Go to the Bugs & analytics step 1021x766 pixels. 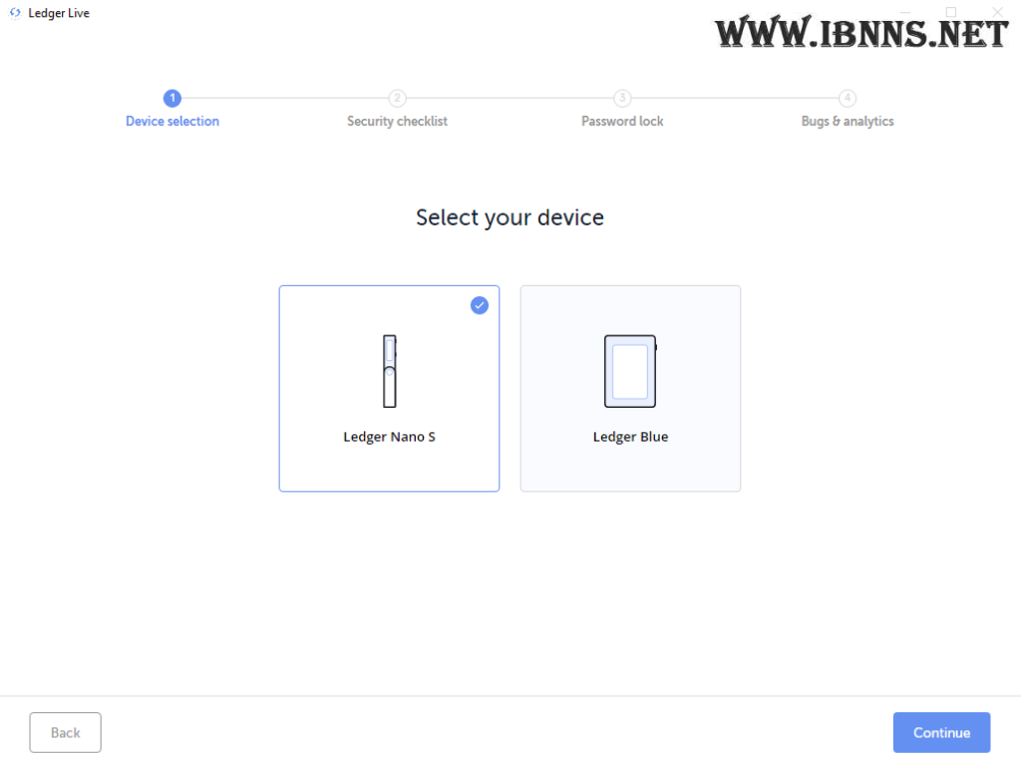[848, 121]
